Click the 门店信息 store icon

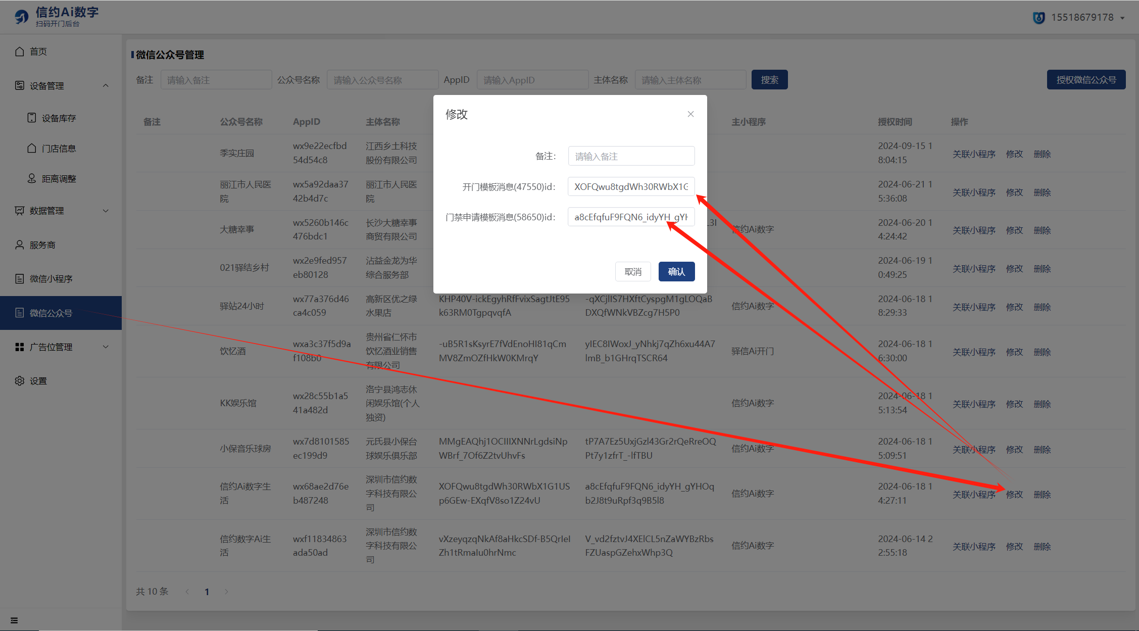click(x=32, y=148)
